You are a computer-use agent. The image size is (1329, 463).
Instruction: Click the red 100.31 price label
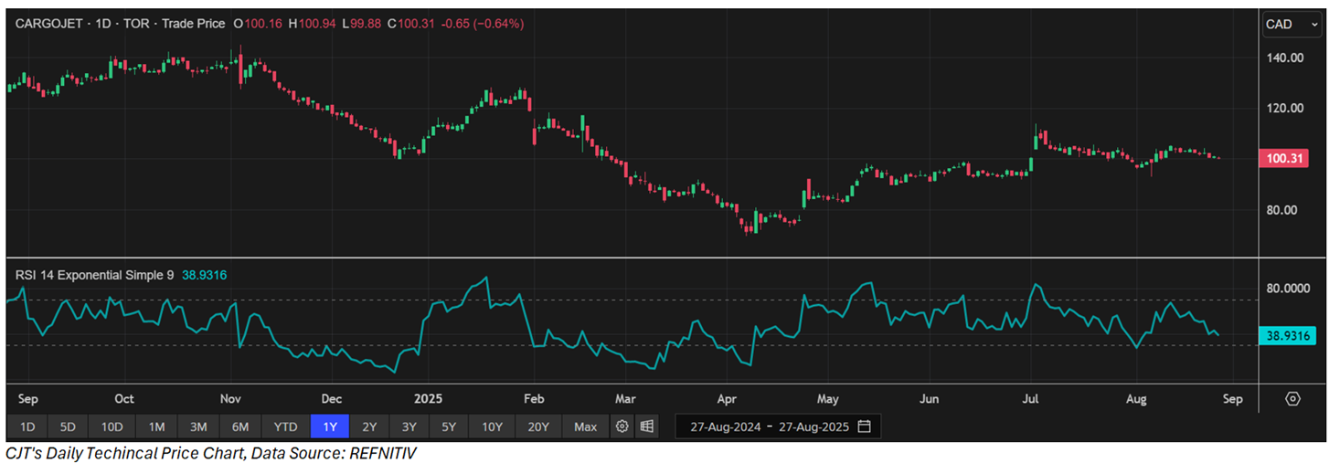point(1284,158)
